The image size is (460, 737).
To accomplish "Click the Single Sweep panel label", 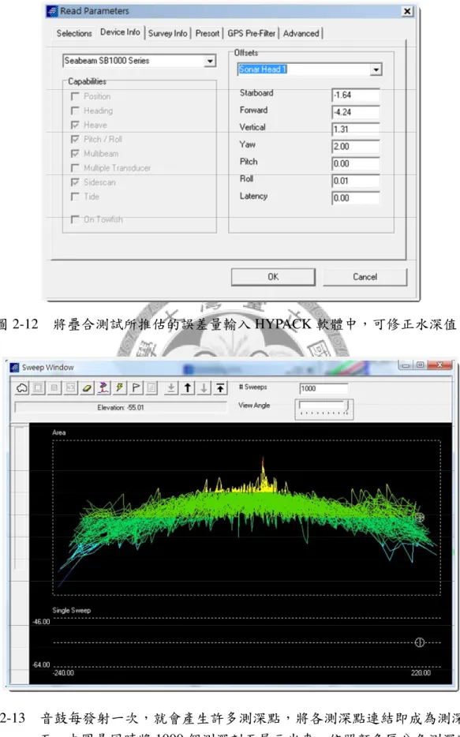I will 72,611.
